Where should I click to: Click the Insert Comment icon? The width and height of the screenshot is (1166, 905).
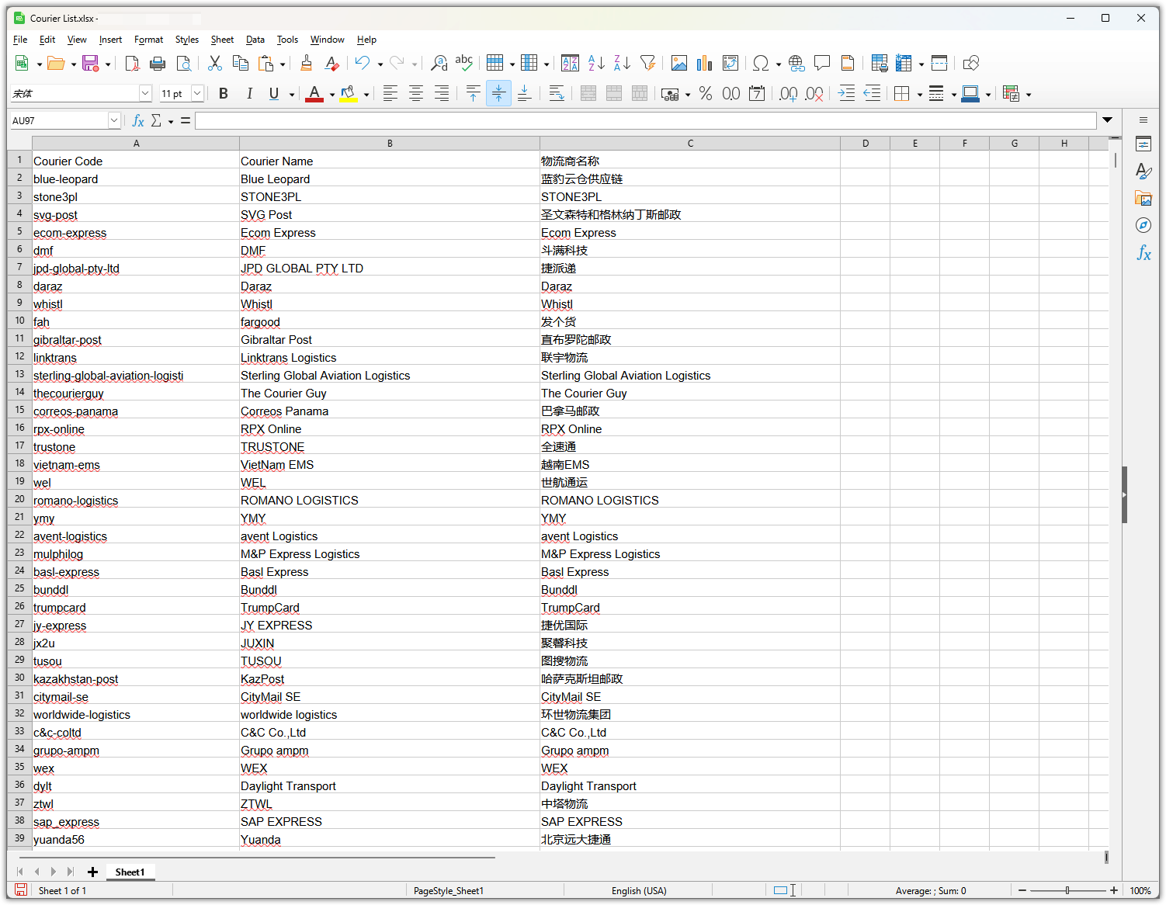point(822,64)
